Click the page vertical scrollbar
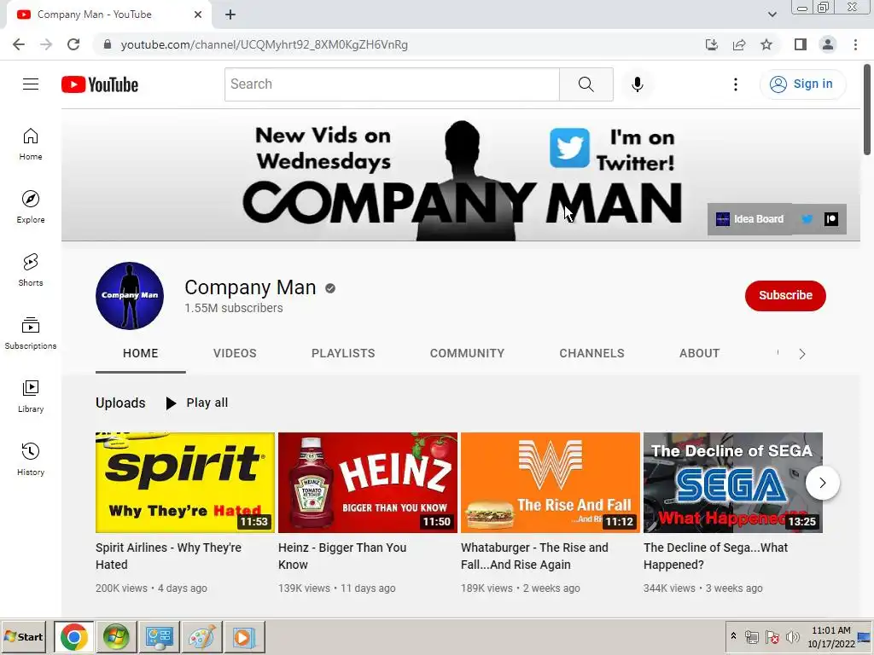 (x=867, y=110)
